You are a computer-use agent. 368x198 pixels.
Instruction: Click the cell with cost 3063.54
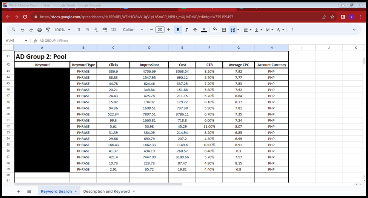(182, 71)
